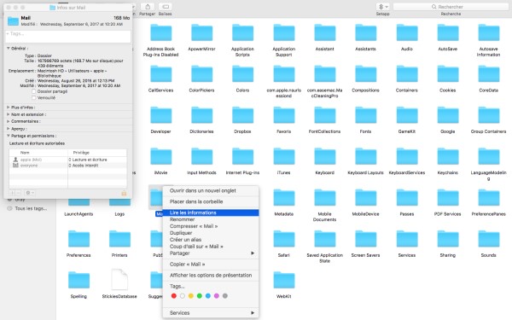The height and width of the screenshot is (320, 512).
Task: Click the Tags field in Info window
Action: pyautogui.click(x=68, y=37)
